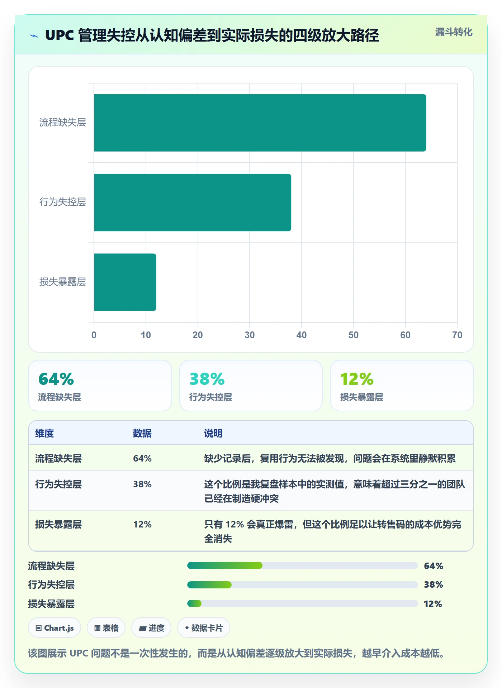Click the description starting 只有 12% 会真正爆雷
The width and height of the screenshot is (502, 688).
tap(333, 531)
